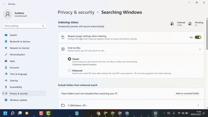The image size is (208, 117).
Task: Open the Windows Start menu
Action: click(5, 113)
